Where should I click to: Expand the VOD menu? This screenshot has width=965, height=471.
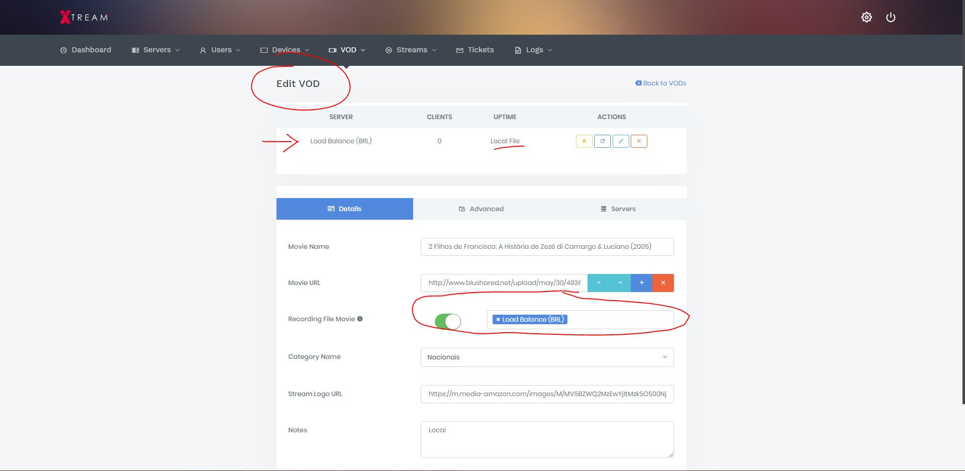(347, 50)
